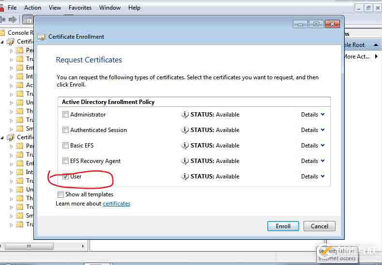Image resolution: width=382 pixels, height=265 pixels.
Task: Select the Un folder under the lower Certificates node
Action: (x=30, y=190)
